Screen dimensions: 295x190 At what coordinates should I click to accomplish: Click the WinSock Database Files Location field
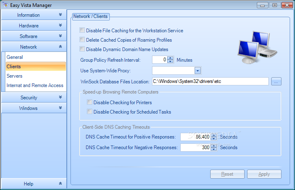pos(210,81)
